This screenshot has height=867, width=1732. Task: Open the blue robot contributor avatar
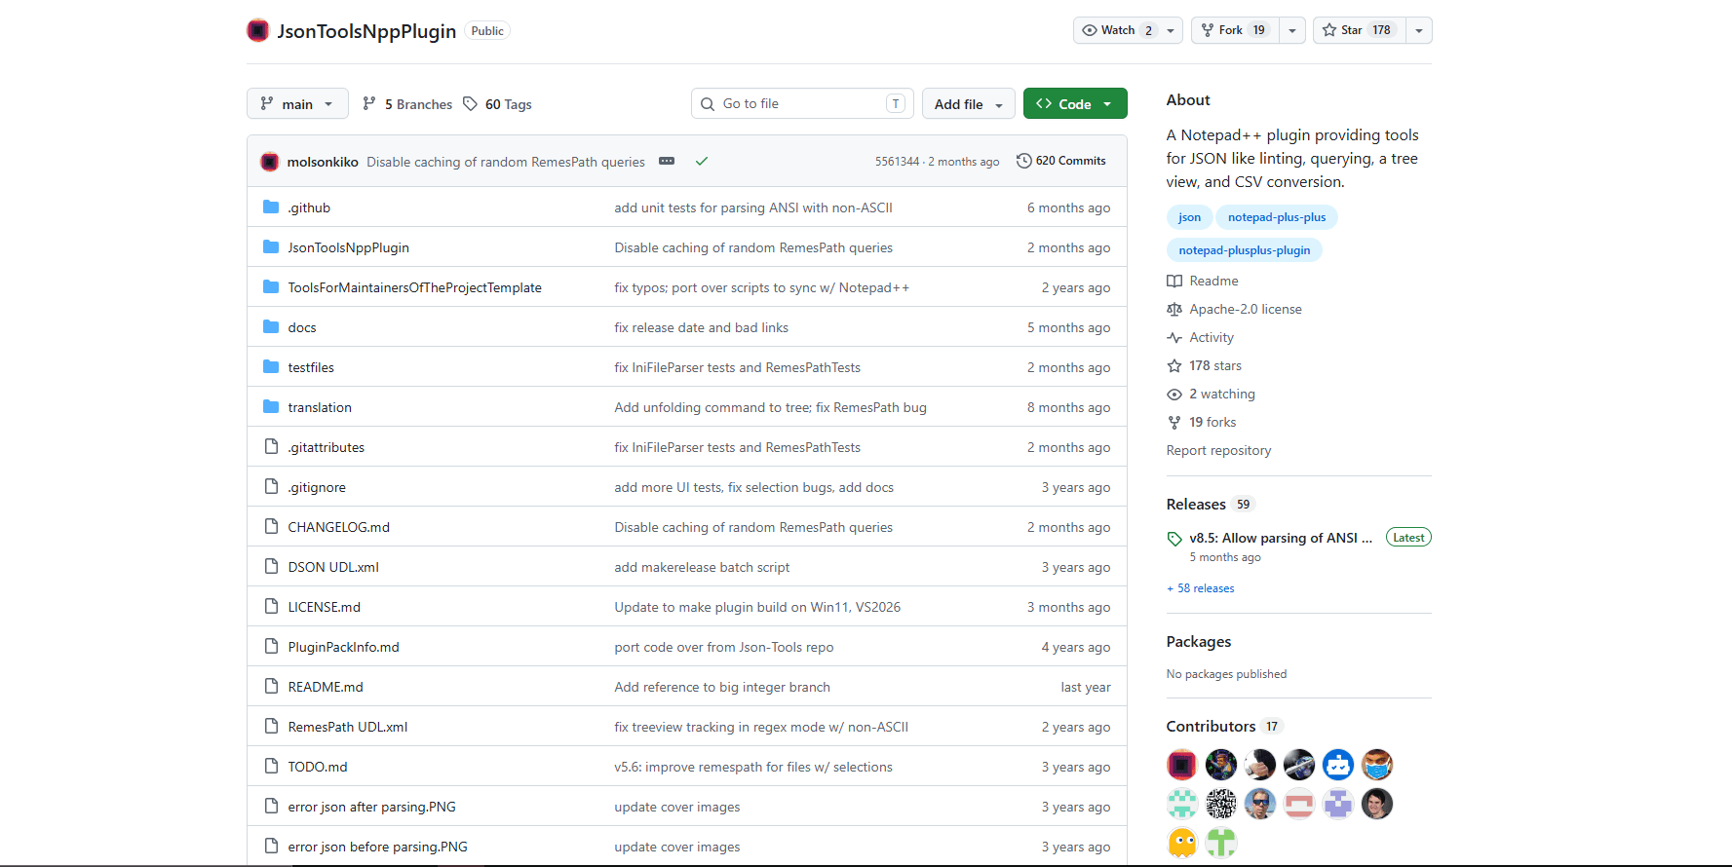tap(1338, 765)
